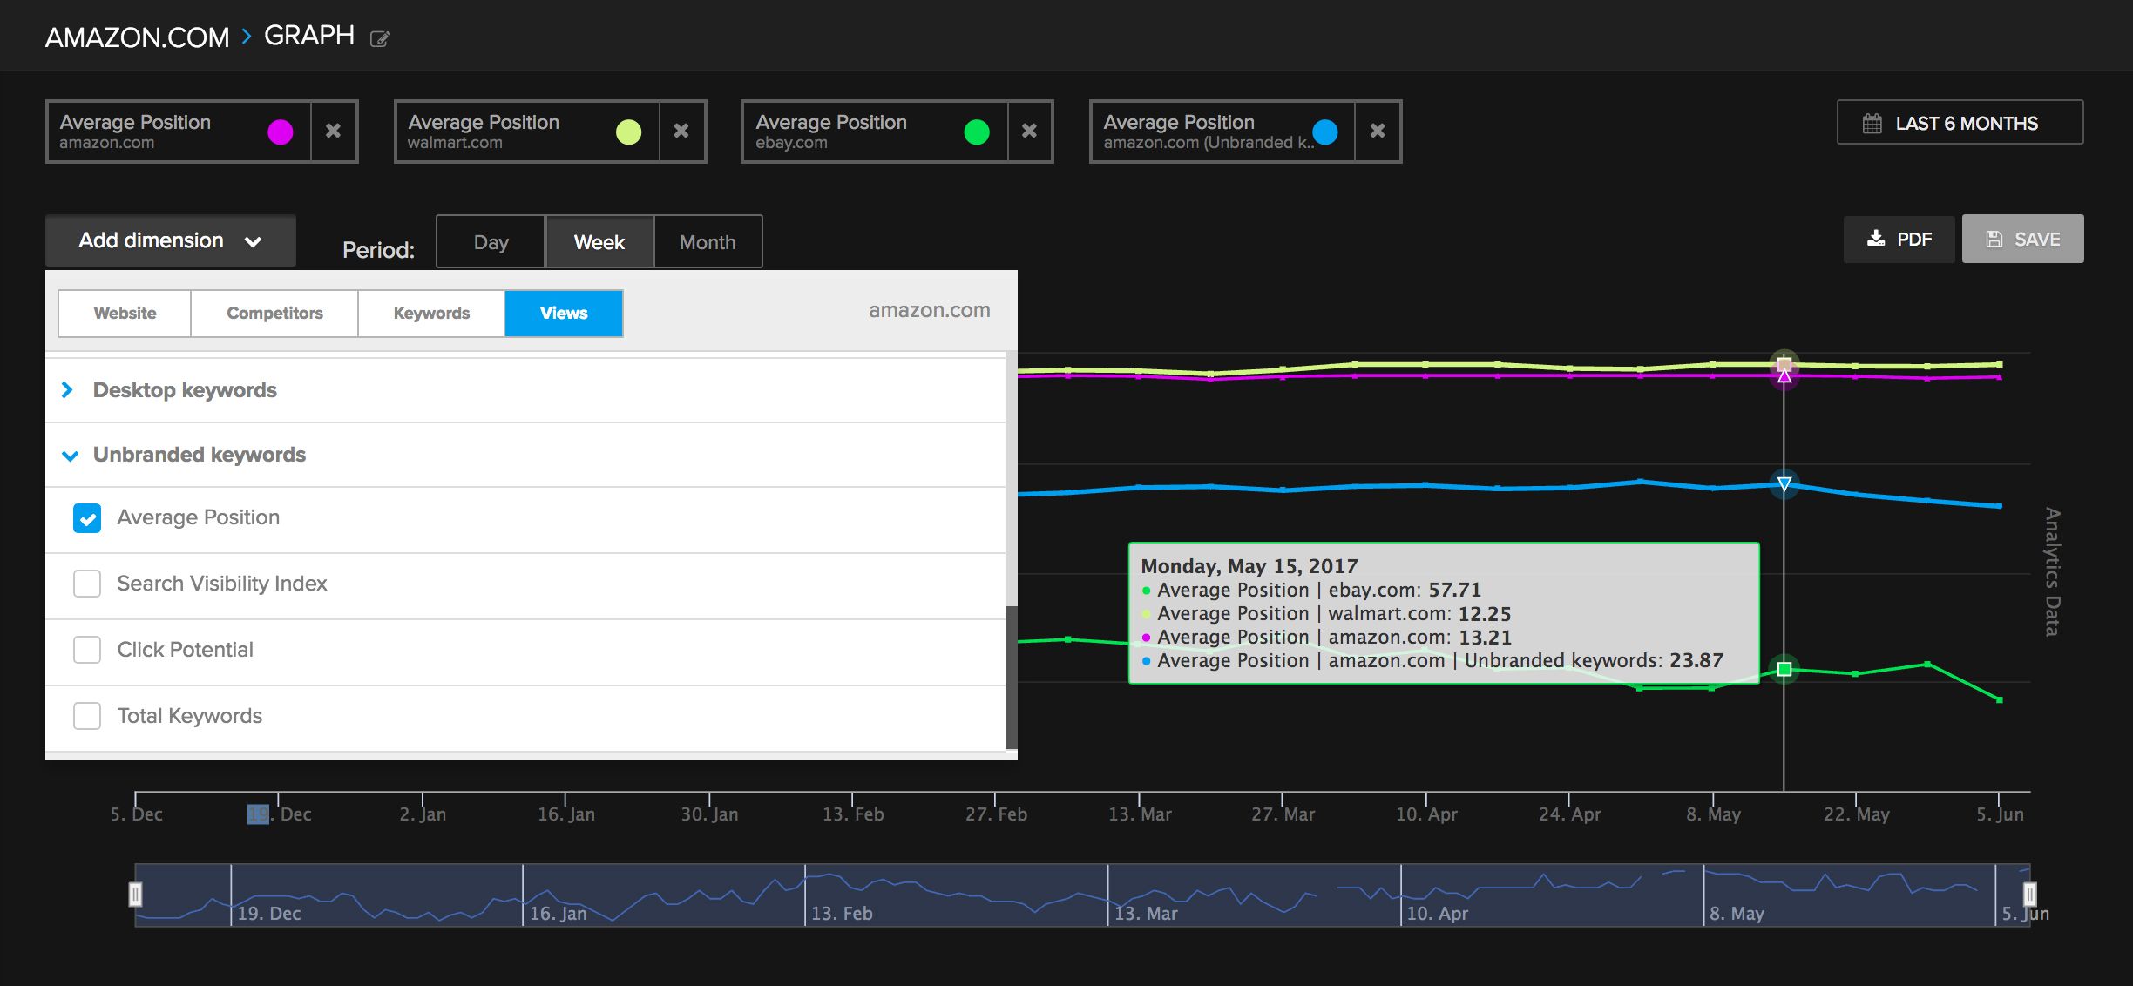
Task: Download the graph as PDF
Action: [1899, 239]
